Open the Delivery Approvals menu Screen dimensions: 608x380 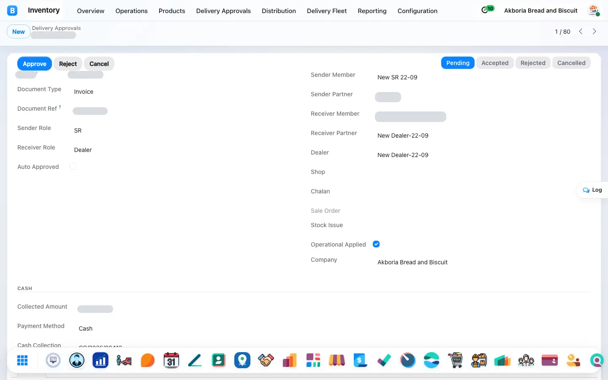click(x=223, y=11)
